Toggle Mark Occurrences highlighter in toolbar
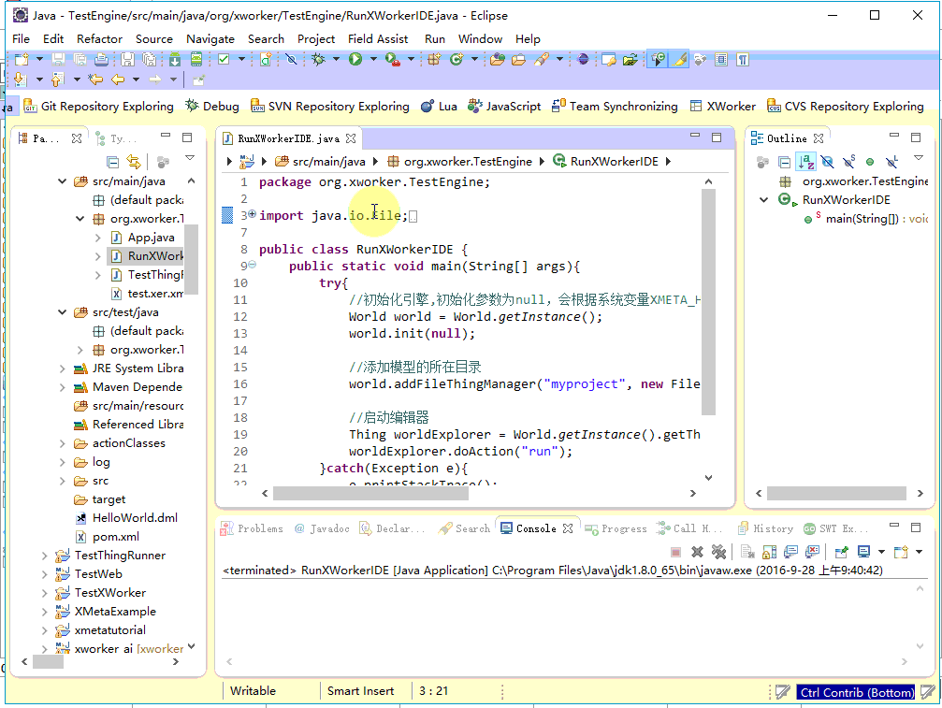The width and height of the screenshot is (942, 708). coord(679,59)
